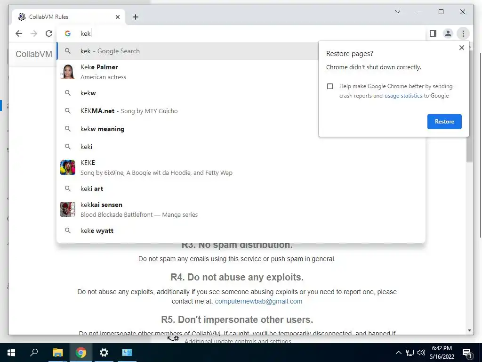This screenshot has height=362, width=482.
Task: Open the Chrome profile avatar icon
Action: (448, 33)
